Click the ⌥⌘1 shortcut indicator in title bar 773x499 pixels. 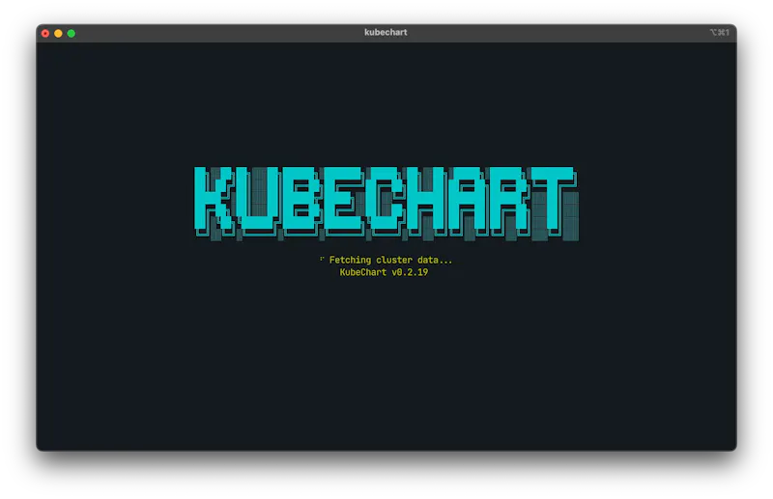(x=719, y=33)
